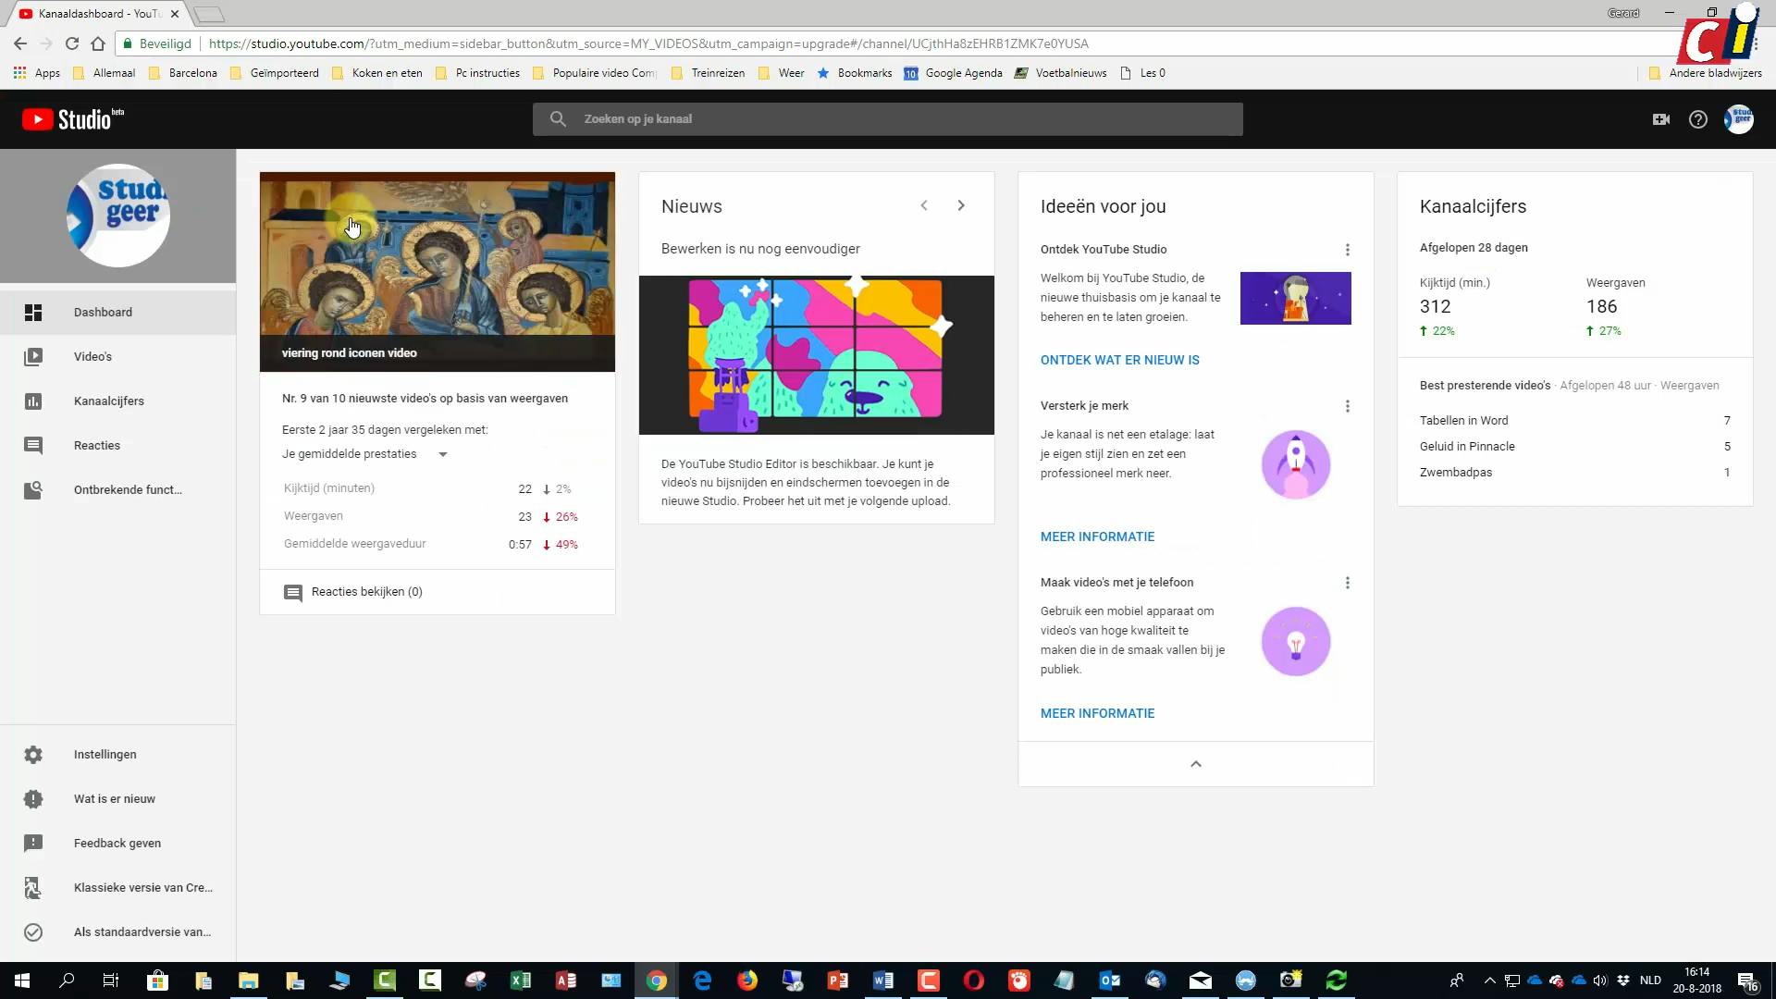
Task: Open options menu for Versterk je merk
Action: pos(1348,406)
